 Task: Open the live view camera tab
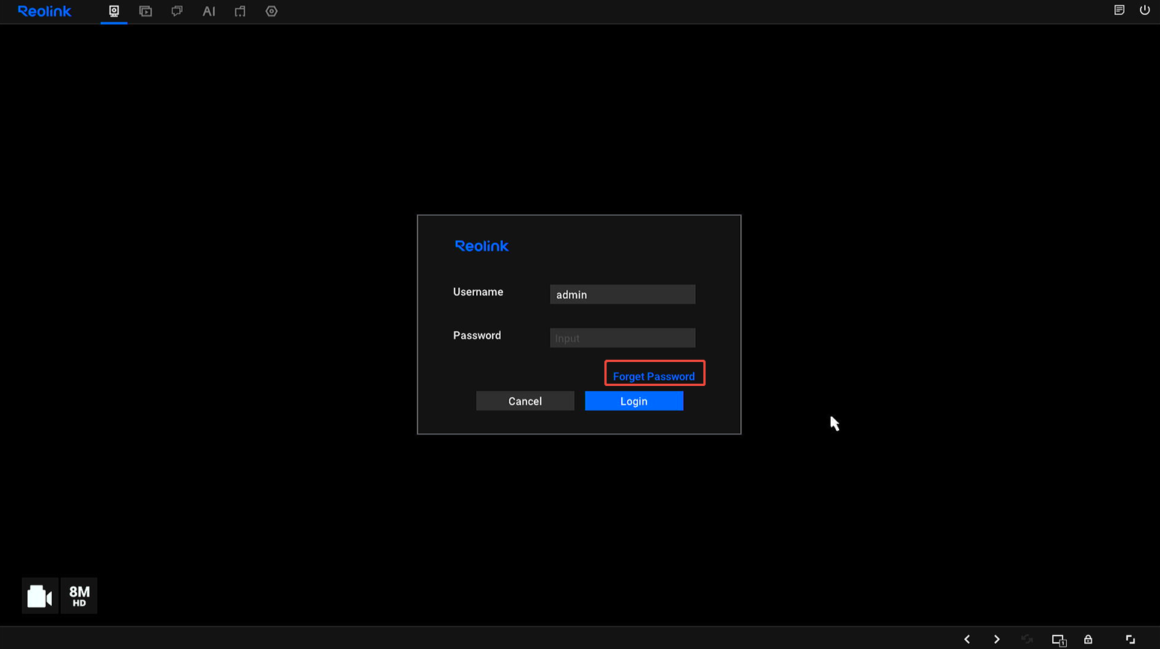114,11
